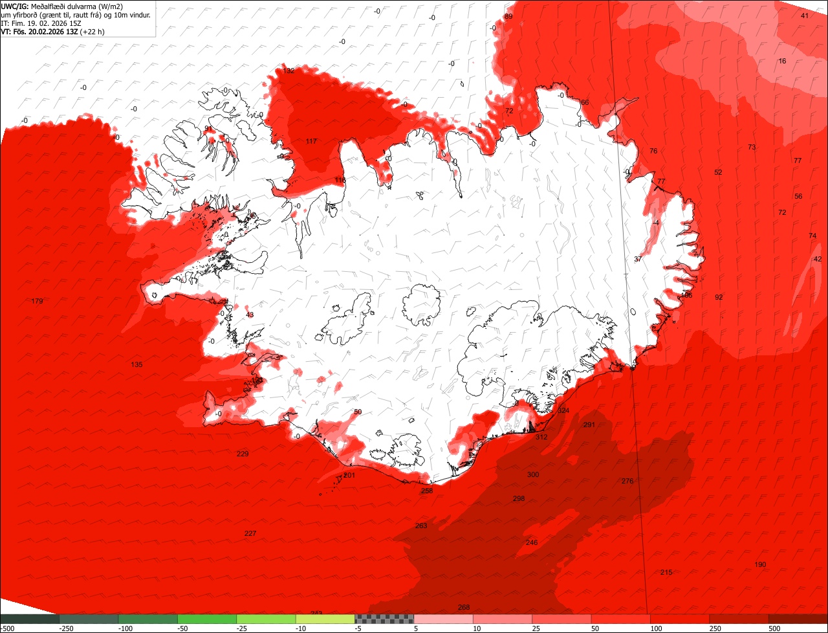Image resolution: width=828 pixels, height=633 pixels.
Task: Click the value 16 on the map
Action: [782, 61]
